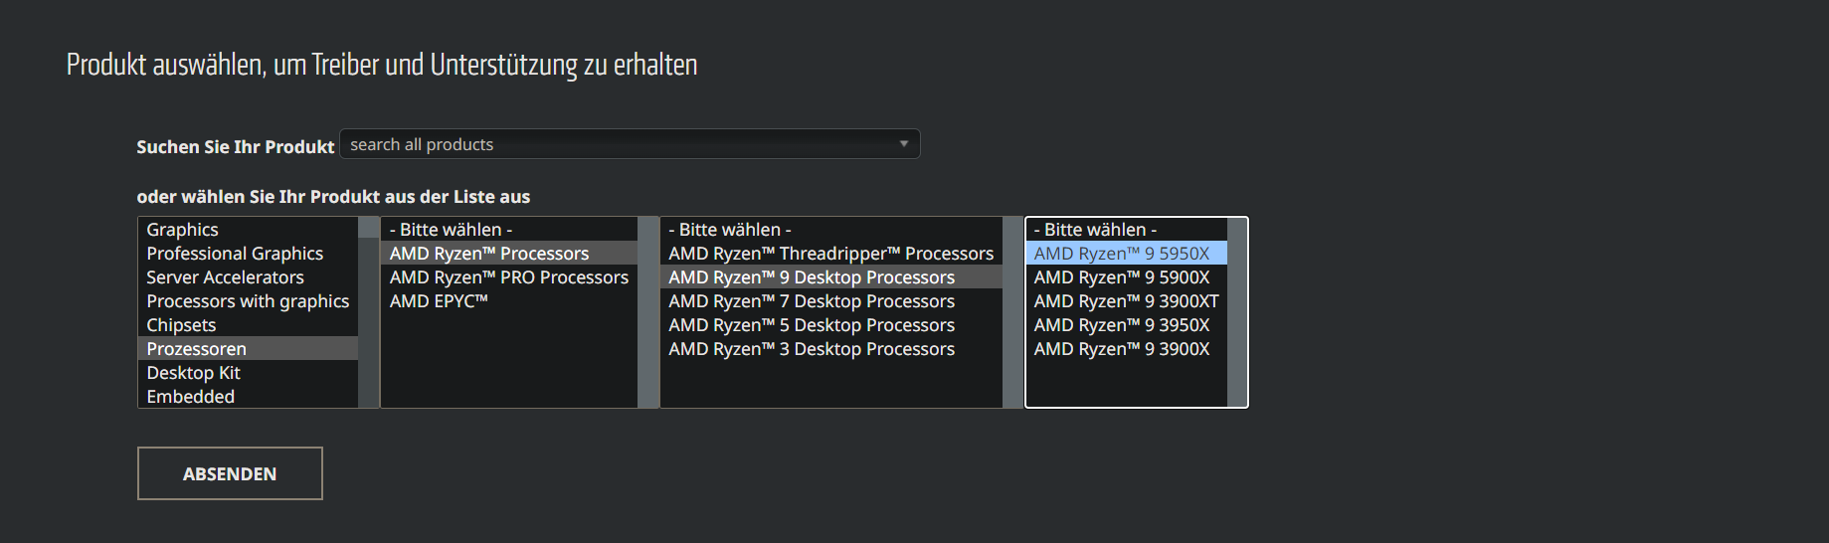
Task: Select AMD Ryzen 3 Desktop Processors
Action: (811, 349)
